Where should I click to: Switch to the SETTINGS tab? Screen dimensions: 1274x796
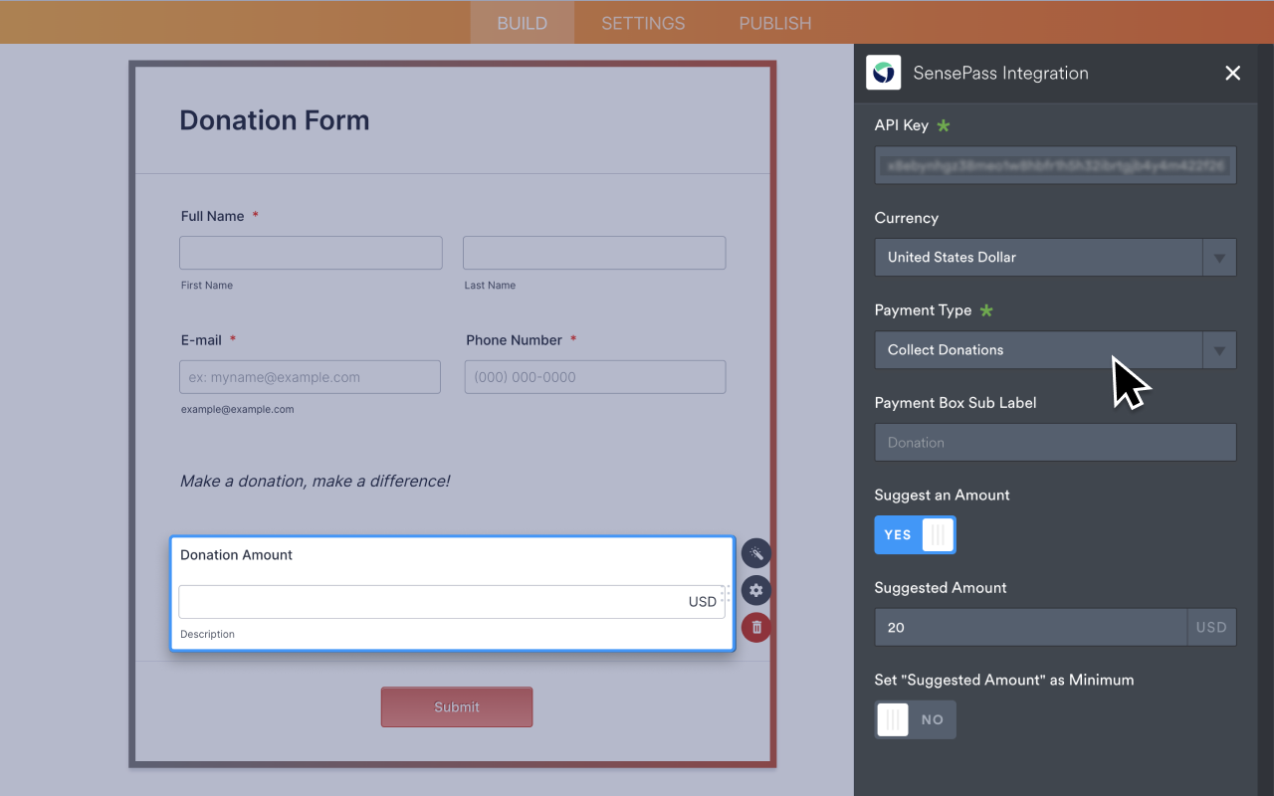pos(642,22)
